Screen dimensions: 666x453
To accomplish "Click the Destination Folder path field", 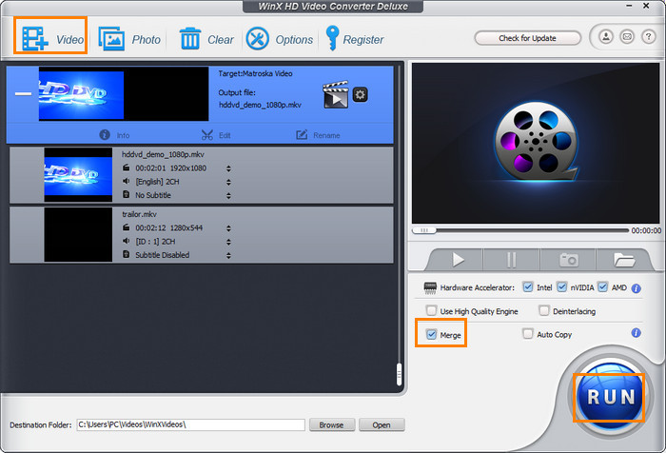I will pyautogui.click(x=190, y=424).
